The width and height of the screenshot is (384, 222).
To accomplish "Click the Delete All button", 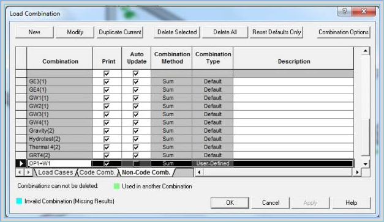I will [225, 32].
